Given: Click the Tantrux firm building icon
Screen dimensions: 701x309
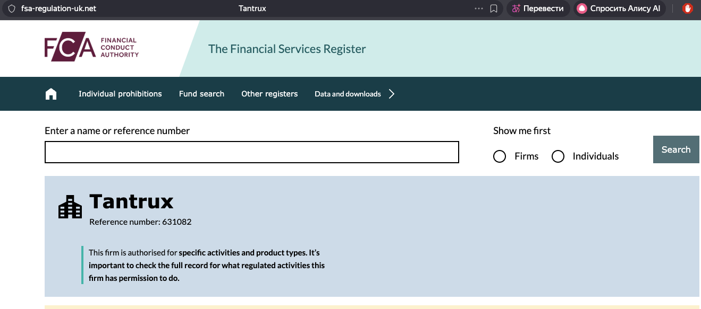Looking at the screenshot, I should (x=70, y=207).
